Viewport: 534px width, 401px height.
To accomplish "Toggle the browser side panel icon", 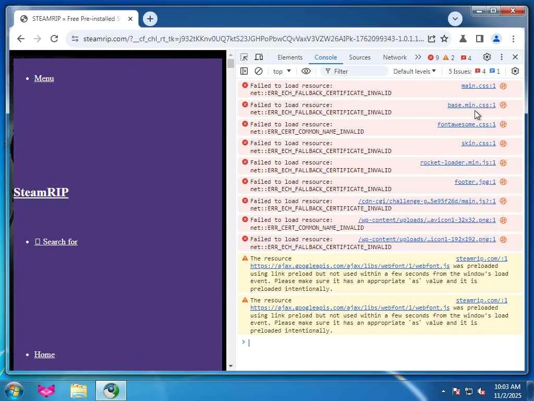I will pos(480,39).
